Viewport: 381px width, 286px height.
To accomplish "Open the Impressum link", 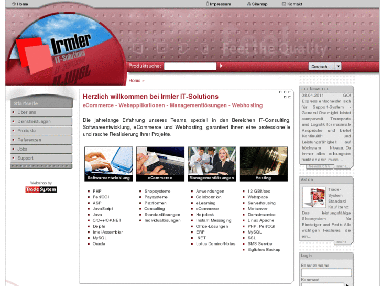I will (220, 4).
